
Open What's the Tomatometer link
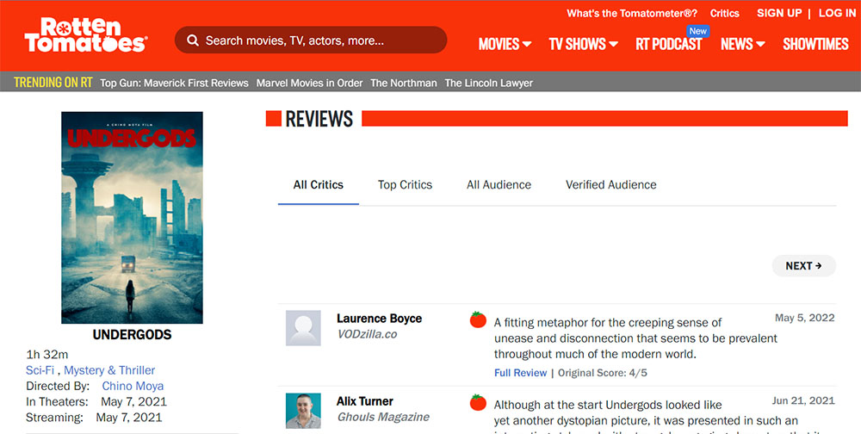[x=632, y=13]
